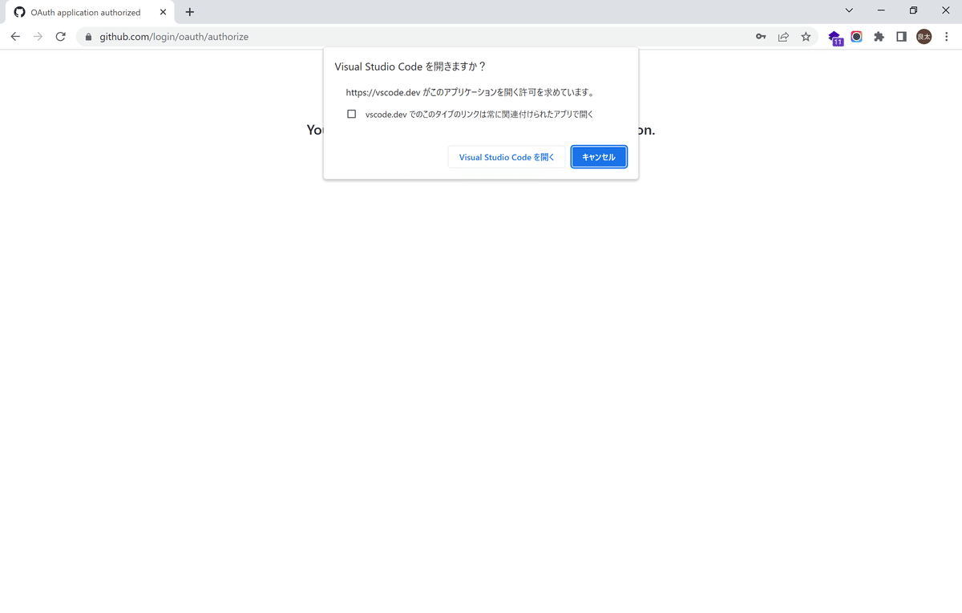Go back using the browser back arrow
Screen dimensions: 962x613
pyautogui.click(x=15, y=37)
